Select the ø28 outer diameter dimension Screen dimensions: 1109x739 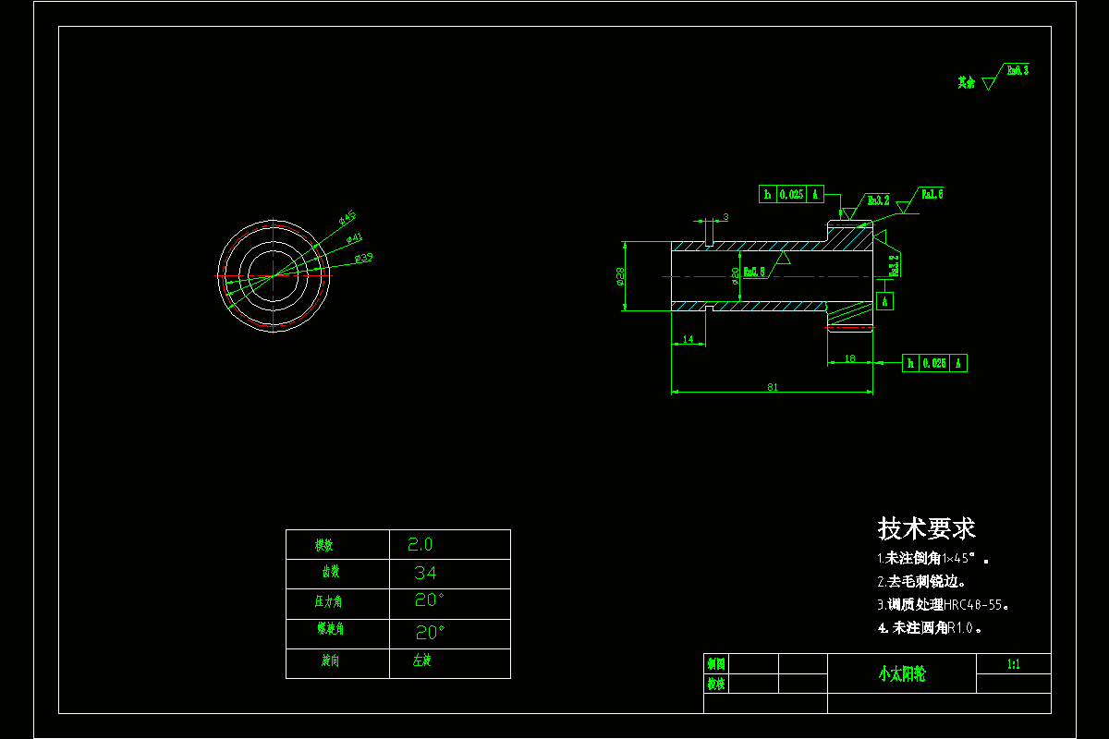(620, 276)
